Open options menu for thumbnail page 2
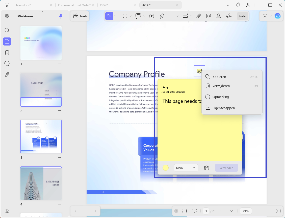285x218 pixels. coord(59,111)
